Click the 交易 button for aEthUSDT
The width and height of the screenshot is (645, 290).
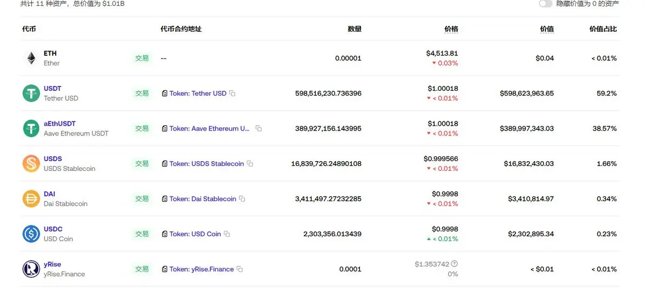(142, 128)
